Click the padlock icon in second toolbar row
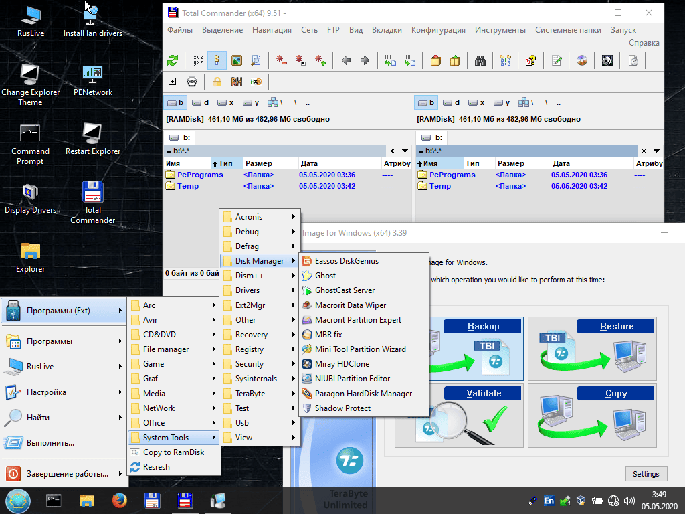The width and height of the screenshot is (685, 514). click(217, 82)
